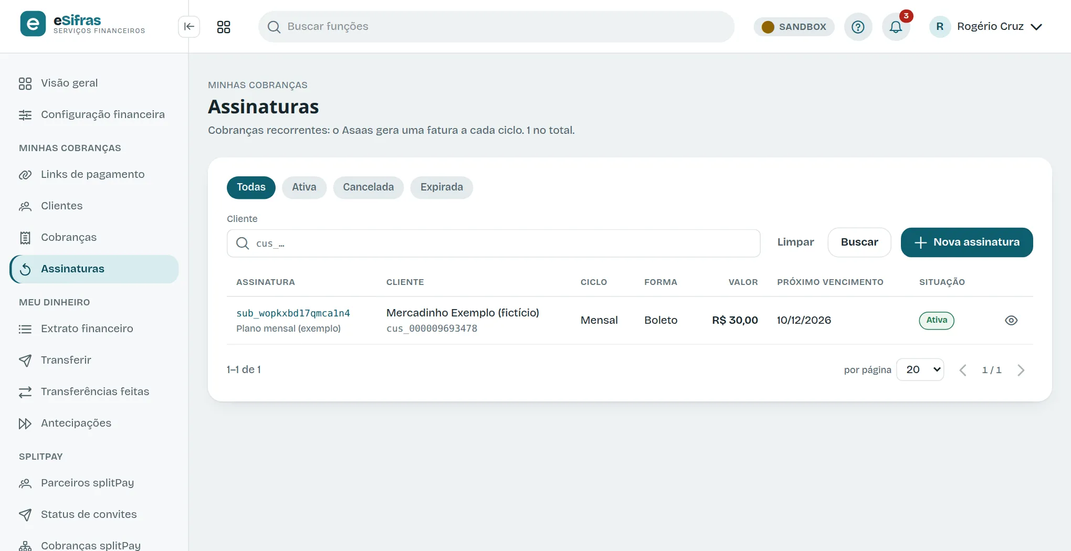View subscription details with eye icon
Viewport: 1071px width, 551px height.
coord(1011,321)
